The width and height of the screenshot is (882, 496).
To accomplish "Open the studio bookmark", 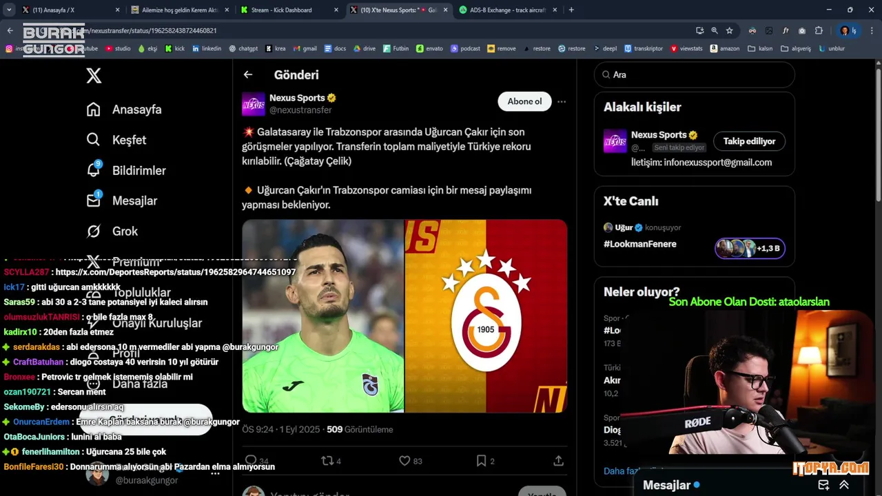I will click(118, 49).
